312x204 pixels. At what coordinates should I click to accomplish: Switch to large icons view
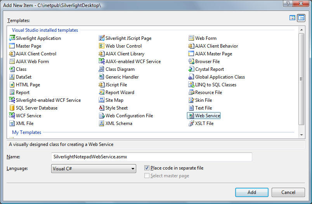click(292, 18)
